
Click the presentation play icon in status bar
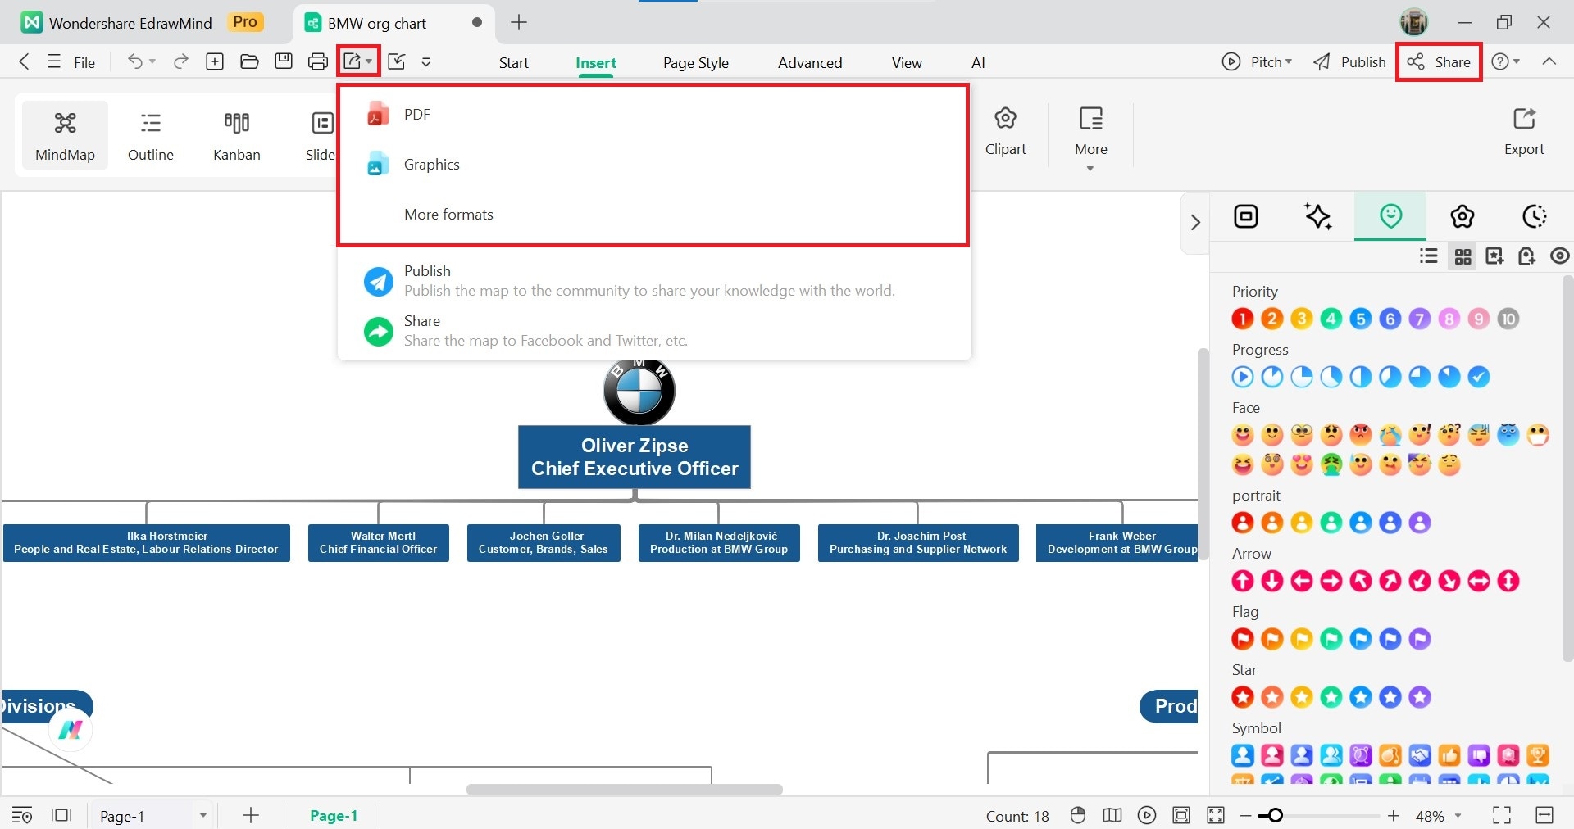pyautogui.click(x=1147, y=815)
